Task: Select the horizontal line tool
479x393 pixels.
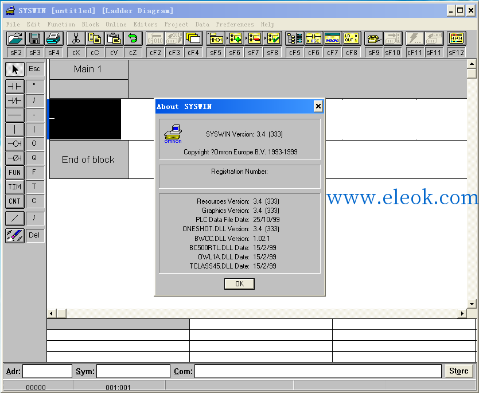Action: point(15,115)
